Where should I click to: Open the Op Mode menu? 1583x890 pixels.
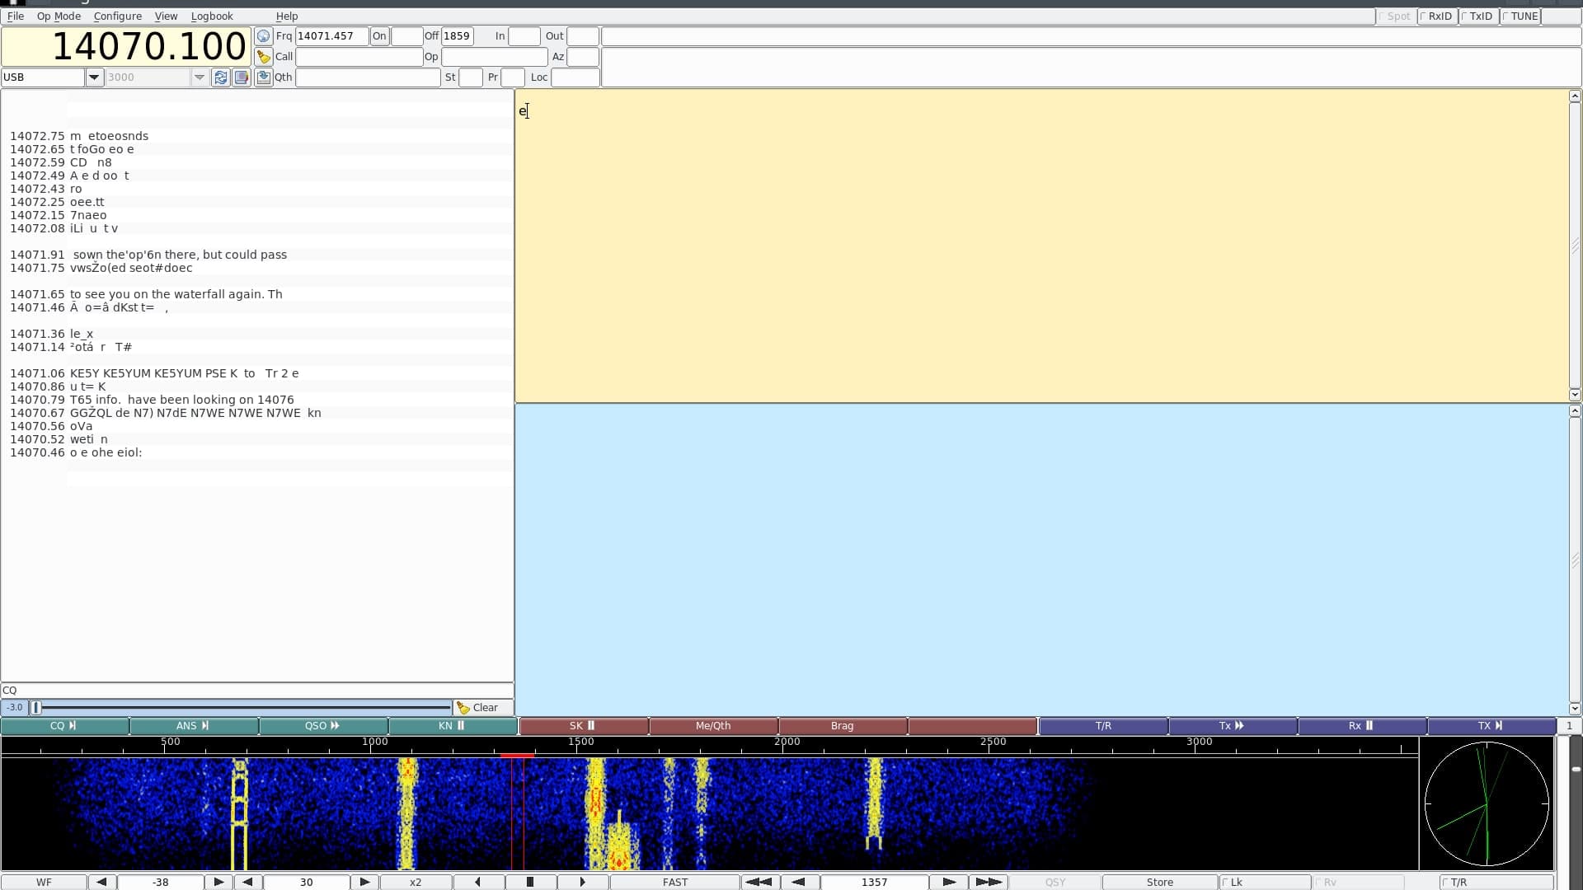(59, 16)
